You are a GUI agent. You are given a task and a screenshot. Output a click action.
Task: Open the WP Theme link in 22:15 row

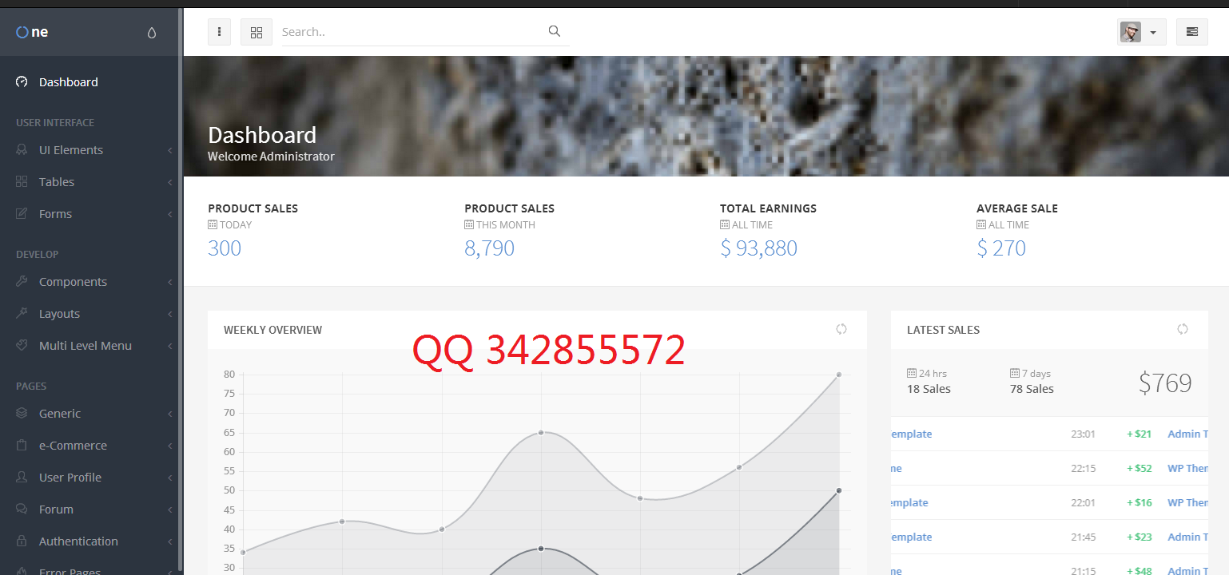point(1187,468)
